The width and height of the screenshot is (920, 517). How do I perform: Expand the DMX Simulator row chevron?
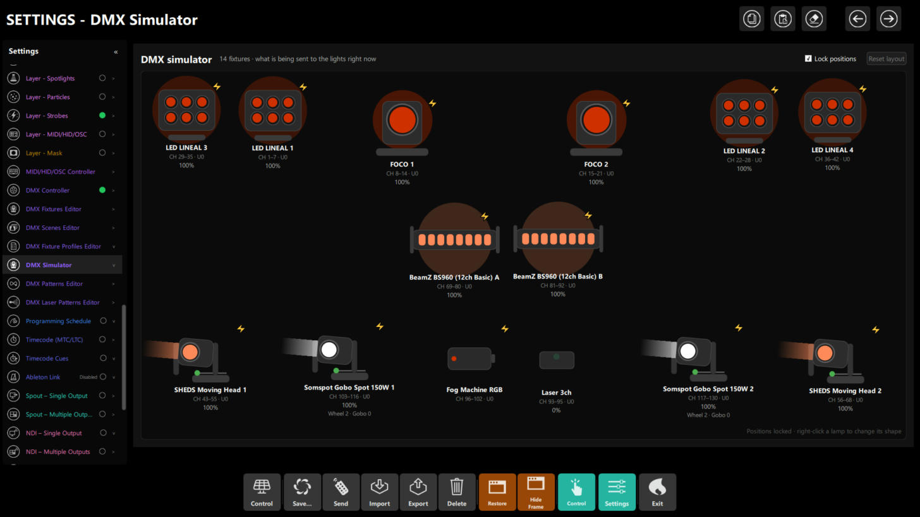pos(114,265)
